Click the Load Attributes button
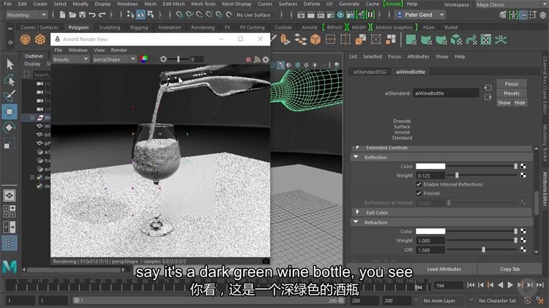549x308 pixels. coord(444,269)
